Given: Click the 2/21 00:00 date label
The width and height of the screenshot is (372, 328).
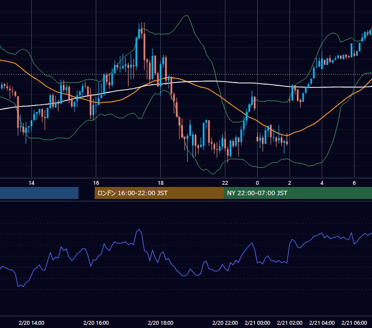Looking at the screenshot, I should tap(258, 323).
